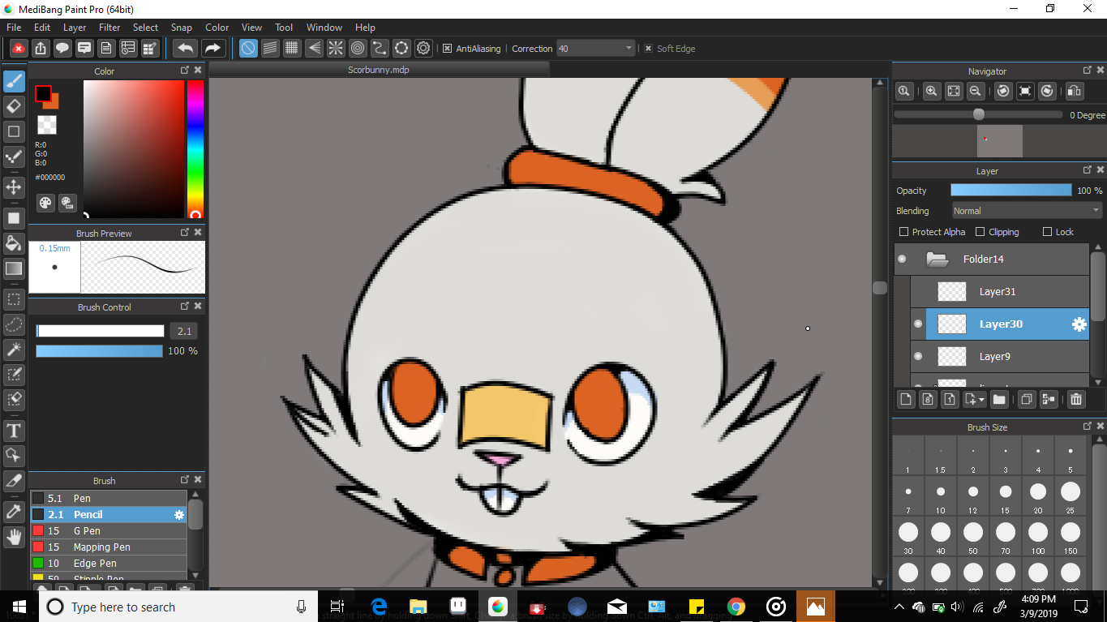The width and height of the screenshot is (1107, 622).
Task: Click the brush size value field
Action: click(183, 331)
